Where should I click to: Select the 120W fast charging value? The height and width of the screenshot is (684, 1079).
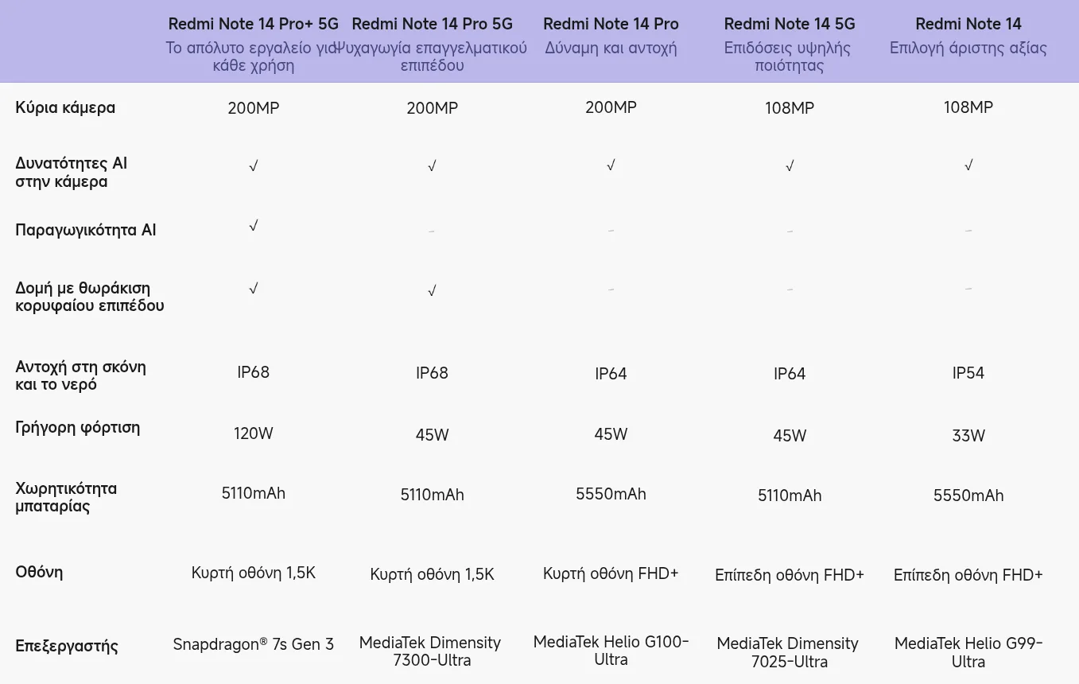tap(254, 433)
